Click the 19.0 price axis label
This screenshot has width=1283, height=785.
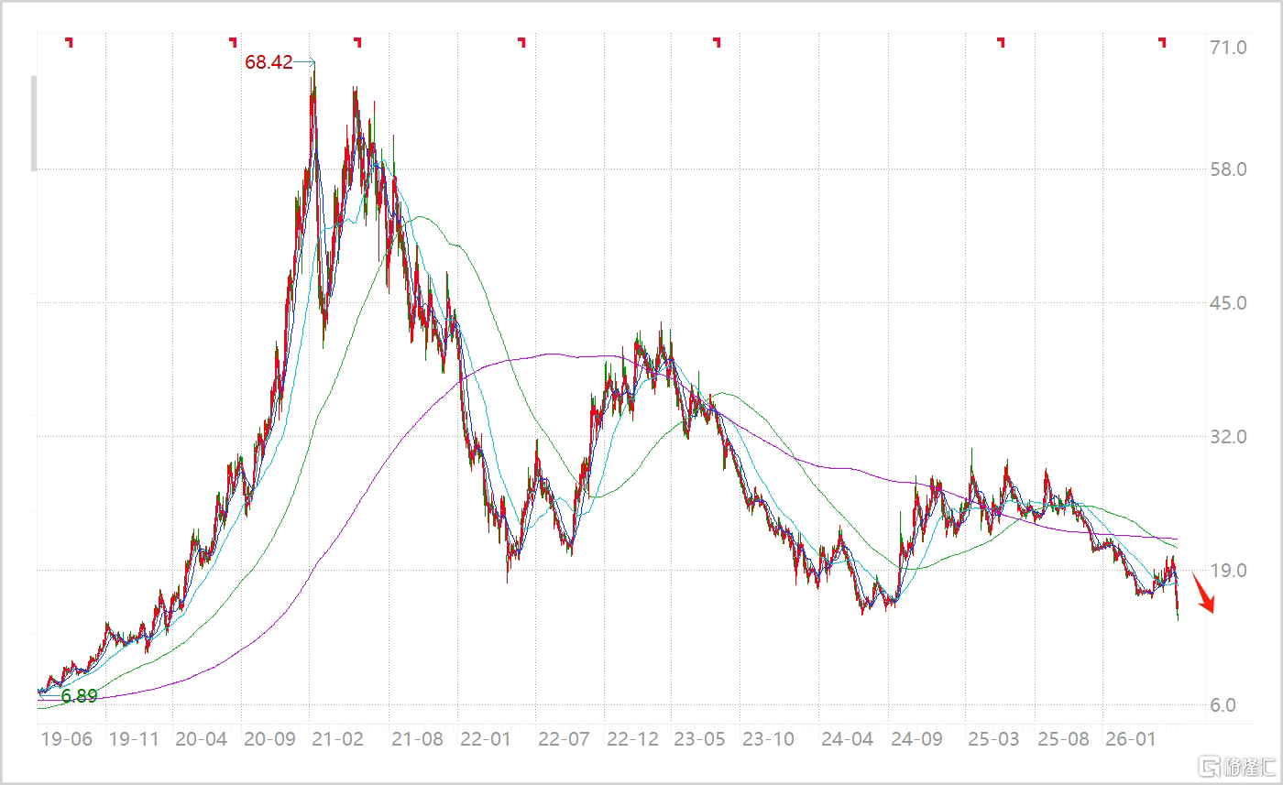pyautogui.click(x=1228, y=570)
